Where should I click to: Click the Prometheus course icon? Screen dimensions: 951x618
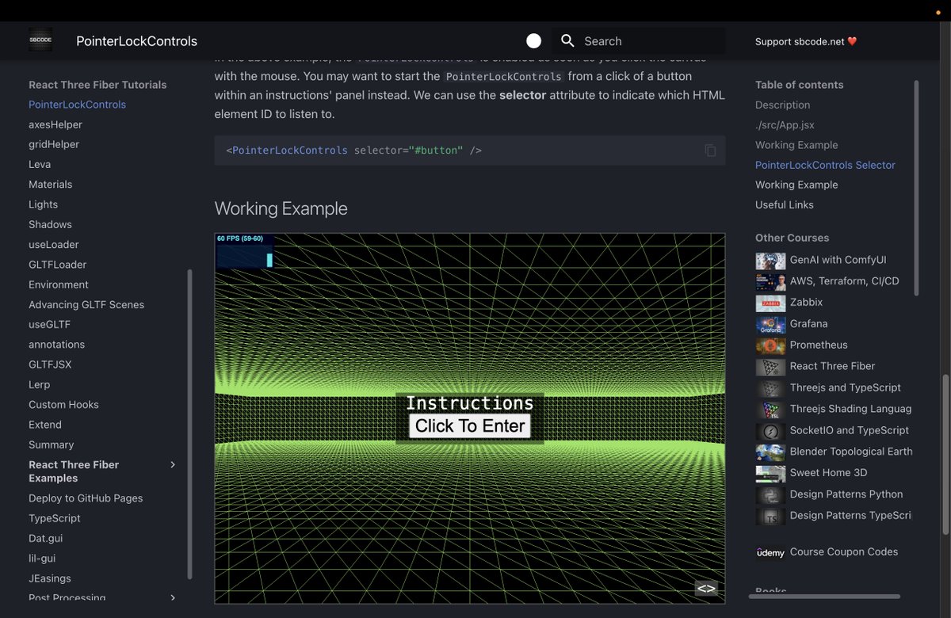click(x=770, y=345)
